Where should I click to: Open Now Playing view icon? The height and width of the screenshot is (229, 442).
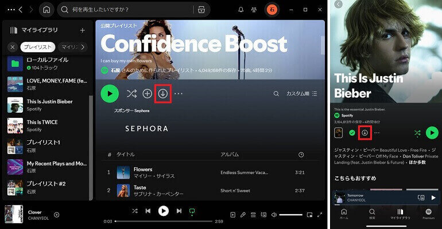233,215
